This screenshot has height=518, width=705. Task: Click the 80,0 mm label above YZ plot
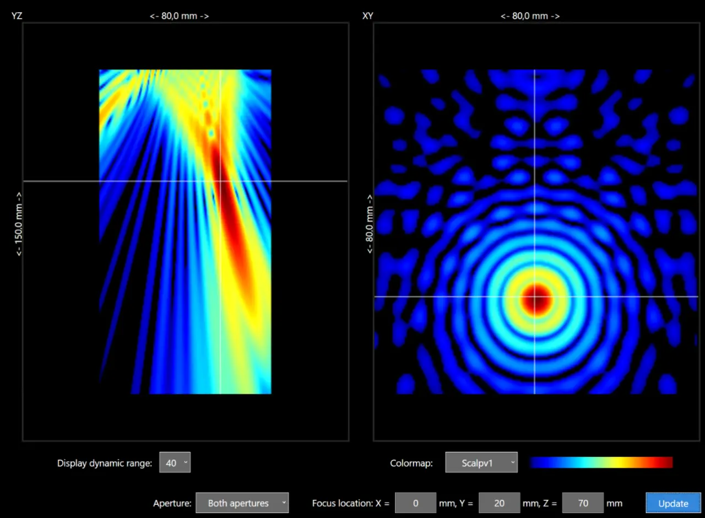(180, 16)
